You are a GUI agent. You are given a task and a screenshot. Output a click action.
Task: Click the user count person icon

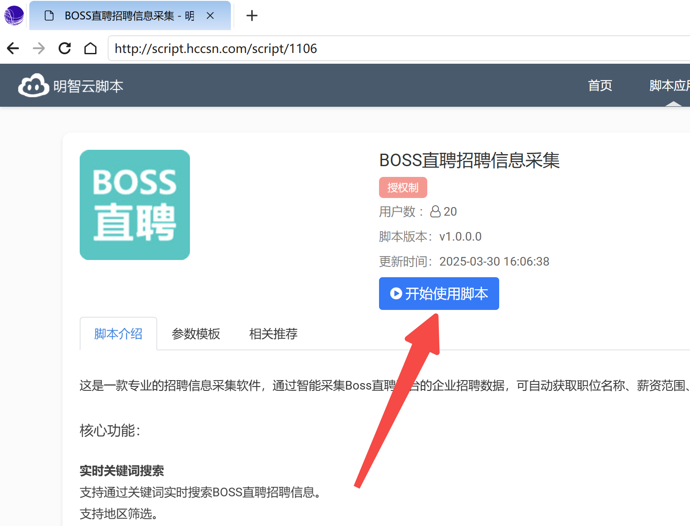point(435,211)
